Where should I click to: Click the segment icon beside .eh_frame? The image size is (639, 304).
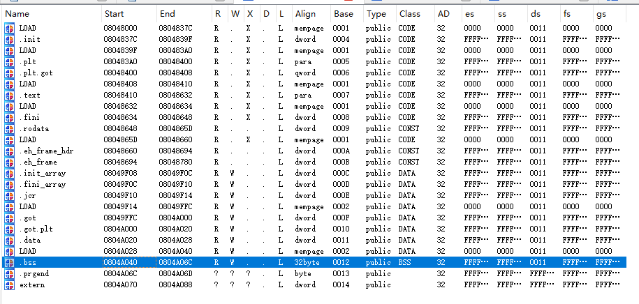(x=9, y=162)
